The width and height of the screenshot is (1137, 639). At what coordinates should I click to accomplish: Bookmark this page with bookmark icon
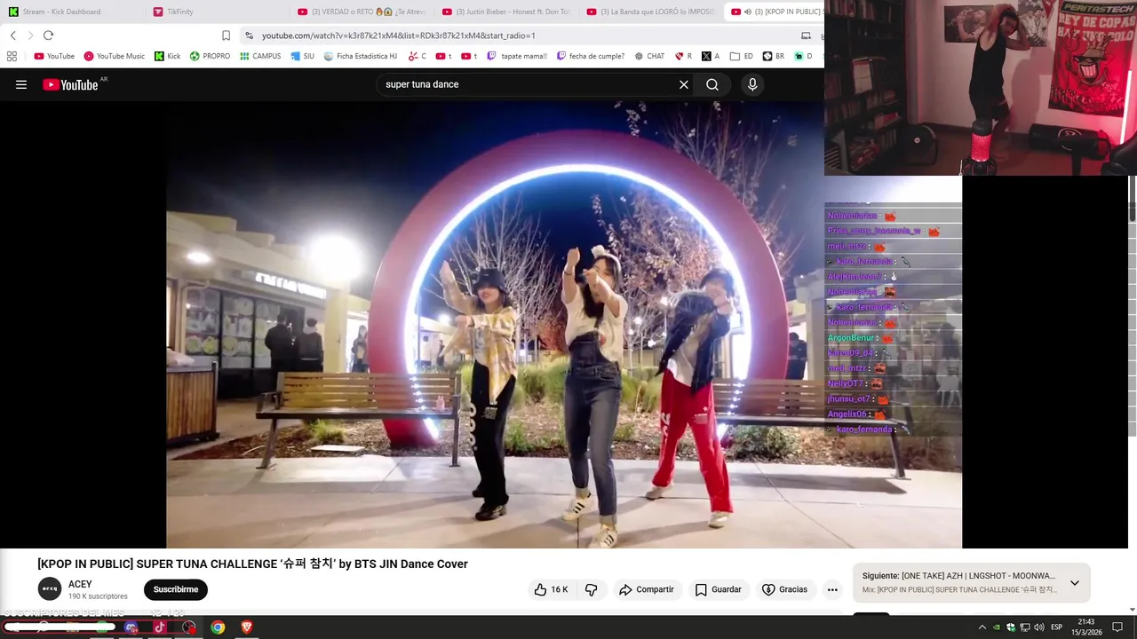click(226, 35)
